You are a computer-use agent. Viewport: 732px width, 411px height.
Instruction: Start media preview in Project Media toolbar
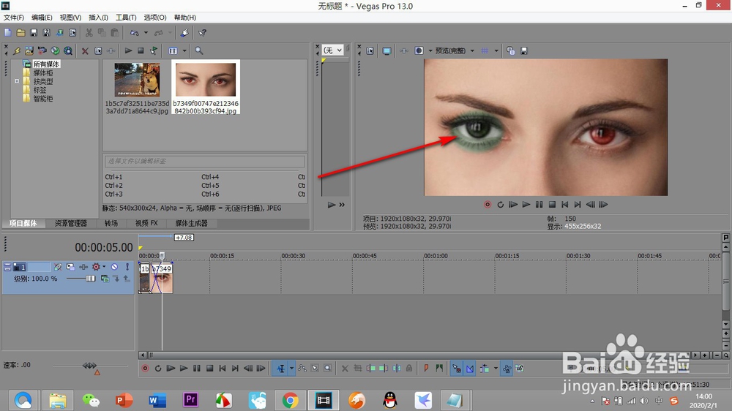click(128, 50)
